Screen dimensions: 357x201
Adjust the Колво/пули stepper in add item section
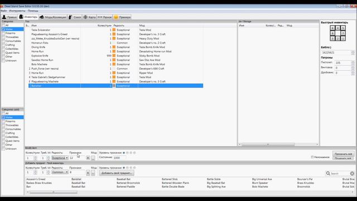(35, 173)
